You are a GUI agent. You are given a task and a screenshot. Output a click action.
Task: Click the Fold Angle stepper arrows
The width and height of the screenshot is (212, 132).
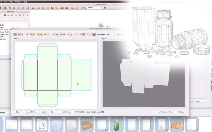(x=114, y=35)
